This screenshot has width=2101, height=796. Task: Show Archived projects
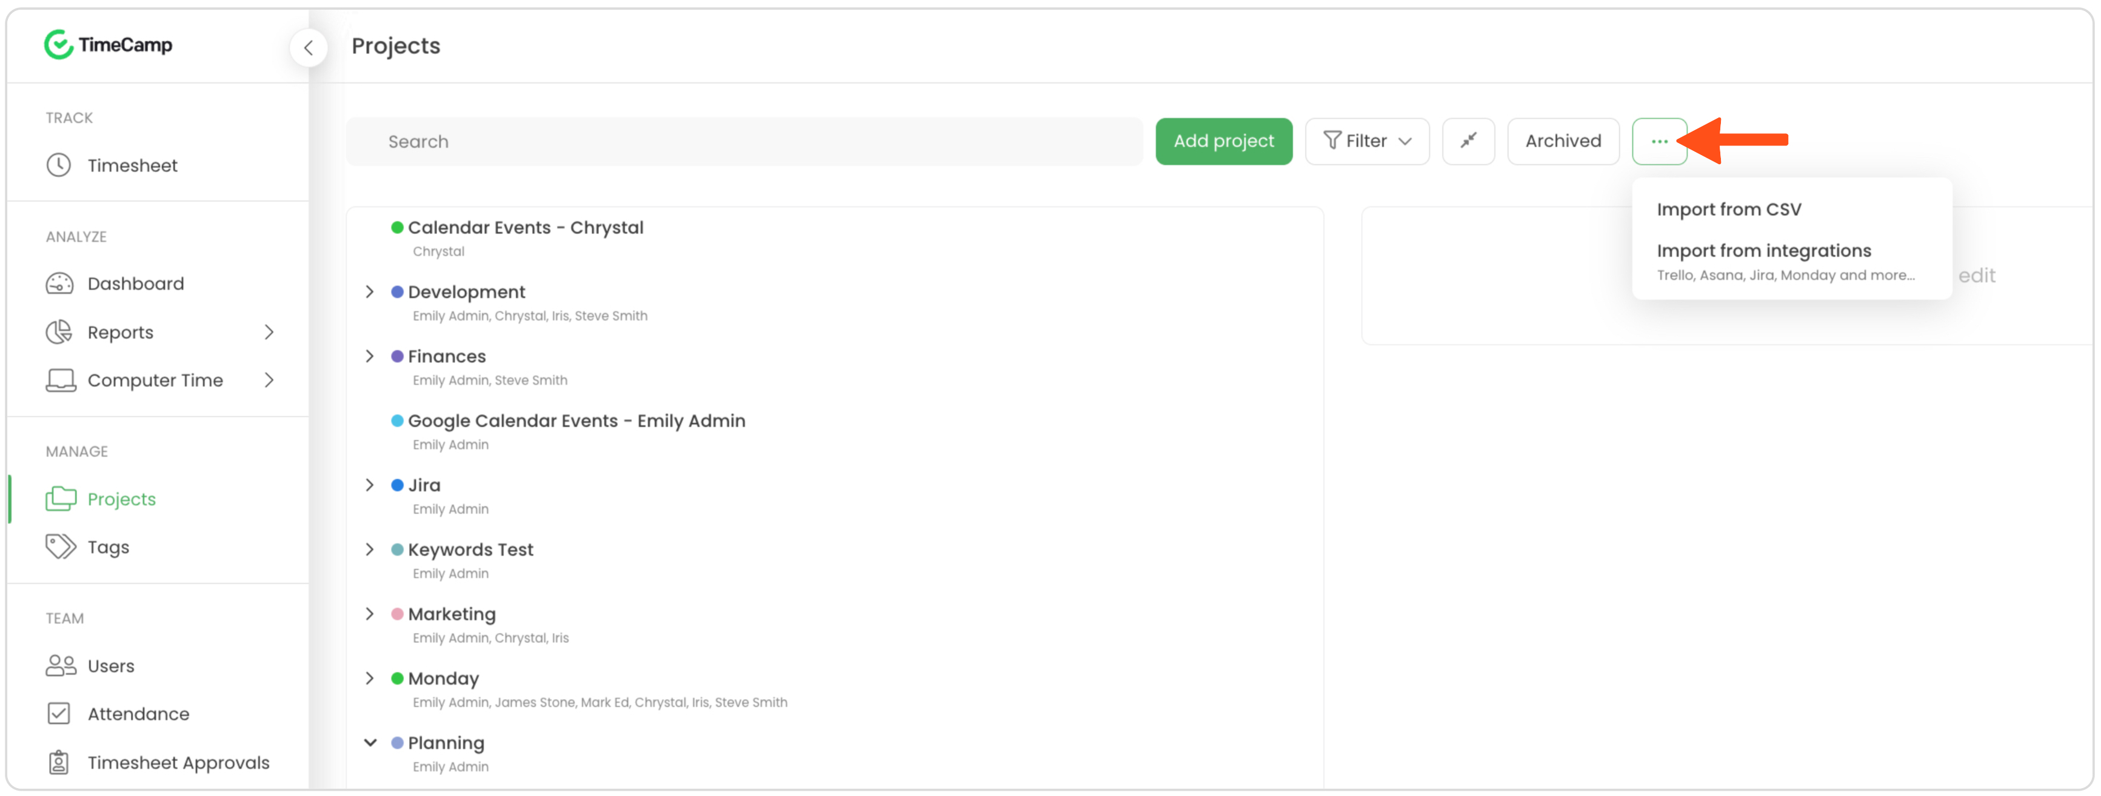(1562, 141)
